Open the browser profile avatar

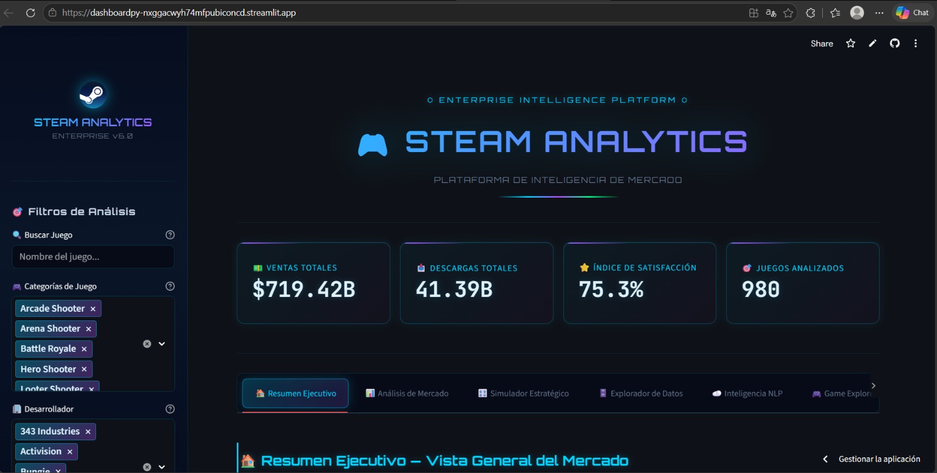click(x=857, y=12)
